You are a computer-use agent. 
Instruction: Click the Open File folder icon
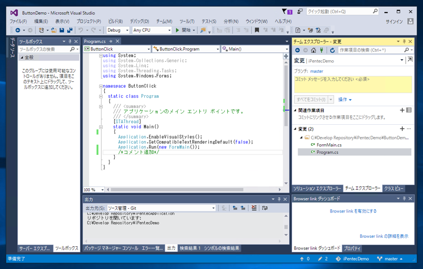coord(54,30)
